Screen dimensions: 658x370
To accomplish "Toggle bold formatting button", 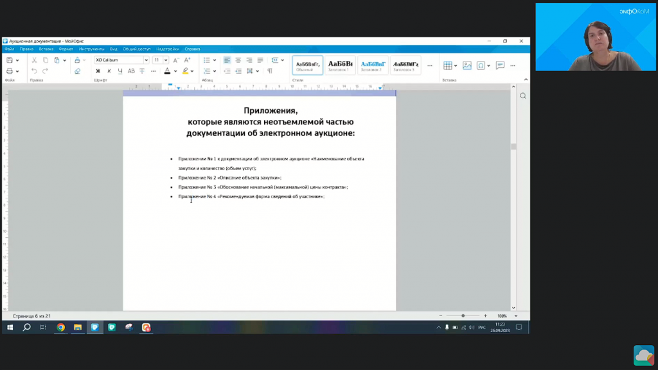I will [x=99, y=71].
